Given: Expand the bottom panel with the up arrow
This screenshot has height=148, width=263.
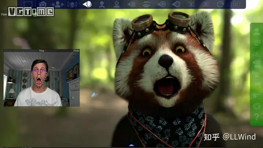Looking at the screenshot, I should click(x=131, y=145).
